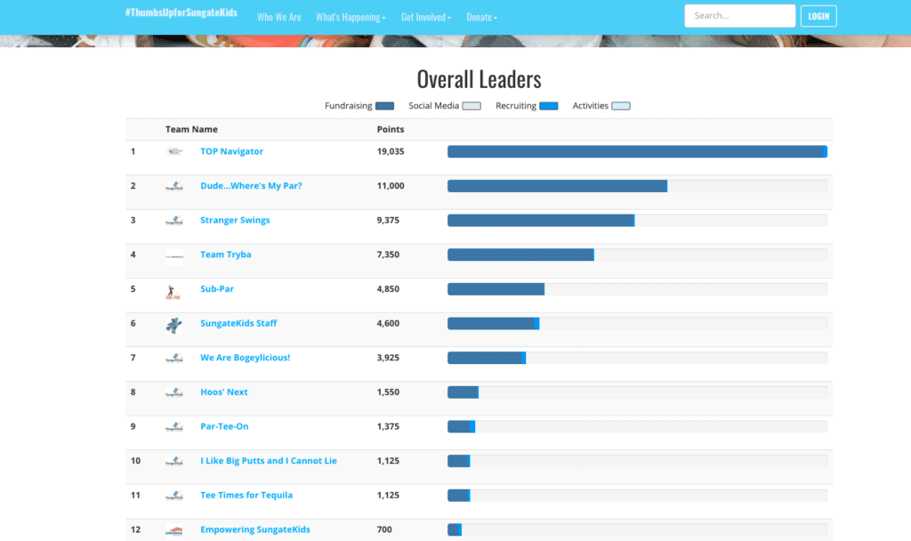Image resolution: width=911 pixels, height=541 pixels.
Task: Click the Fundraising legend color swatch
Action: 384,106
